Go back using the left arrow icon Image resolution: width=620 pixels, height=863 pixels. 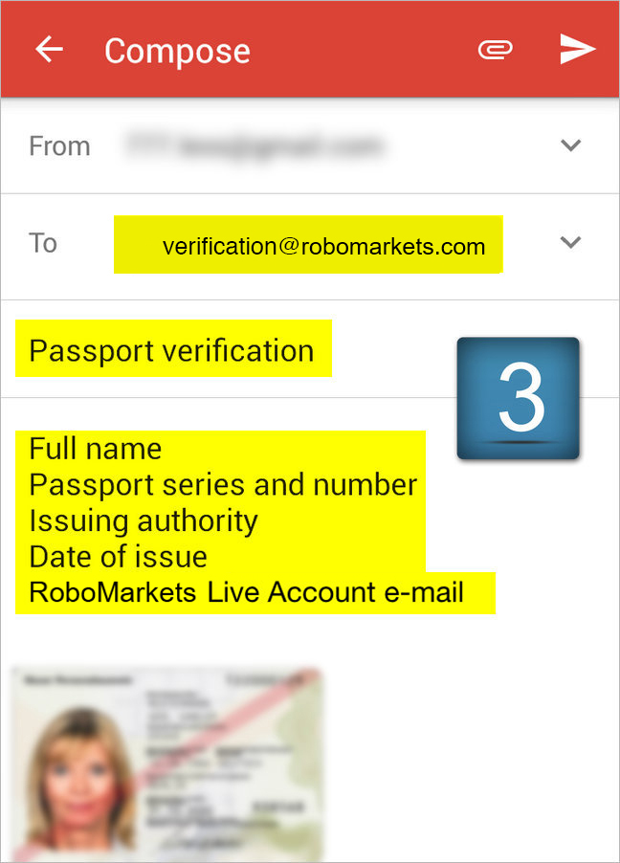(x=49, y=50)
